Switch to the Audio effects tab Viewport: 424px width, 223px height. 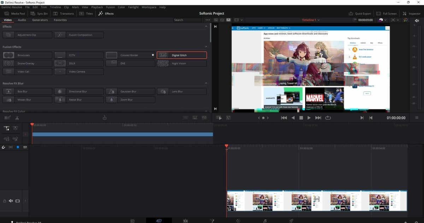[x=22, y=20]
